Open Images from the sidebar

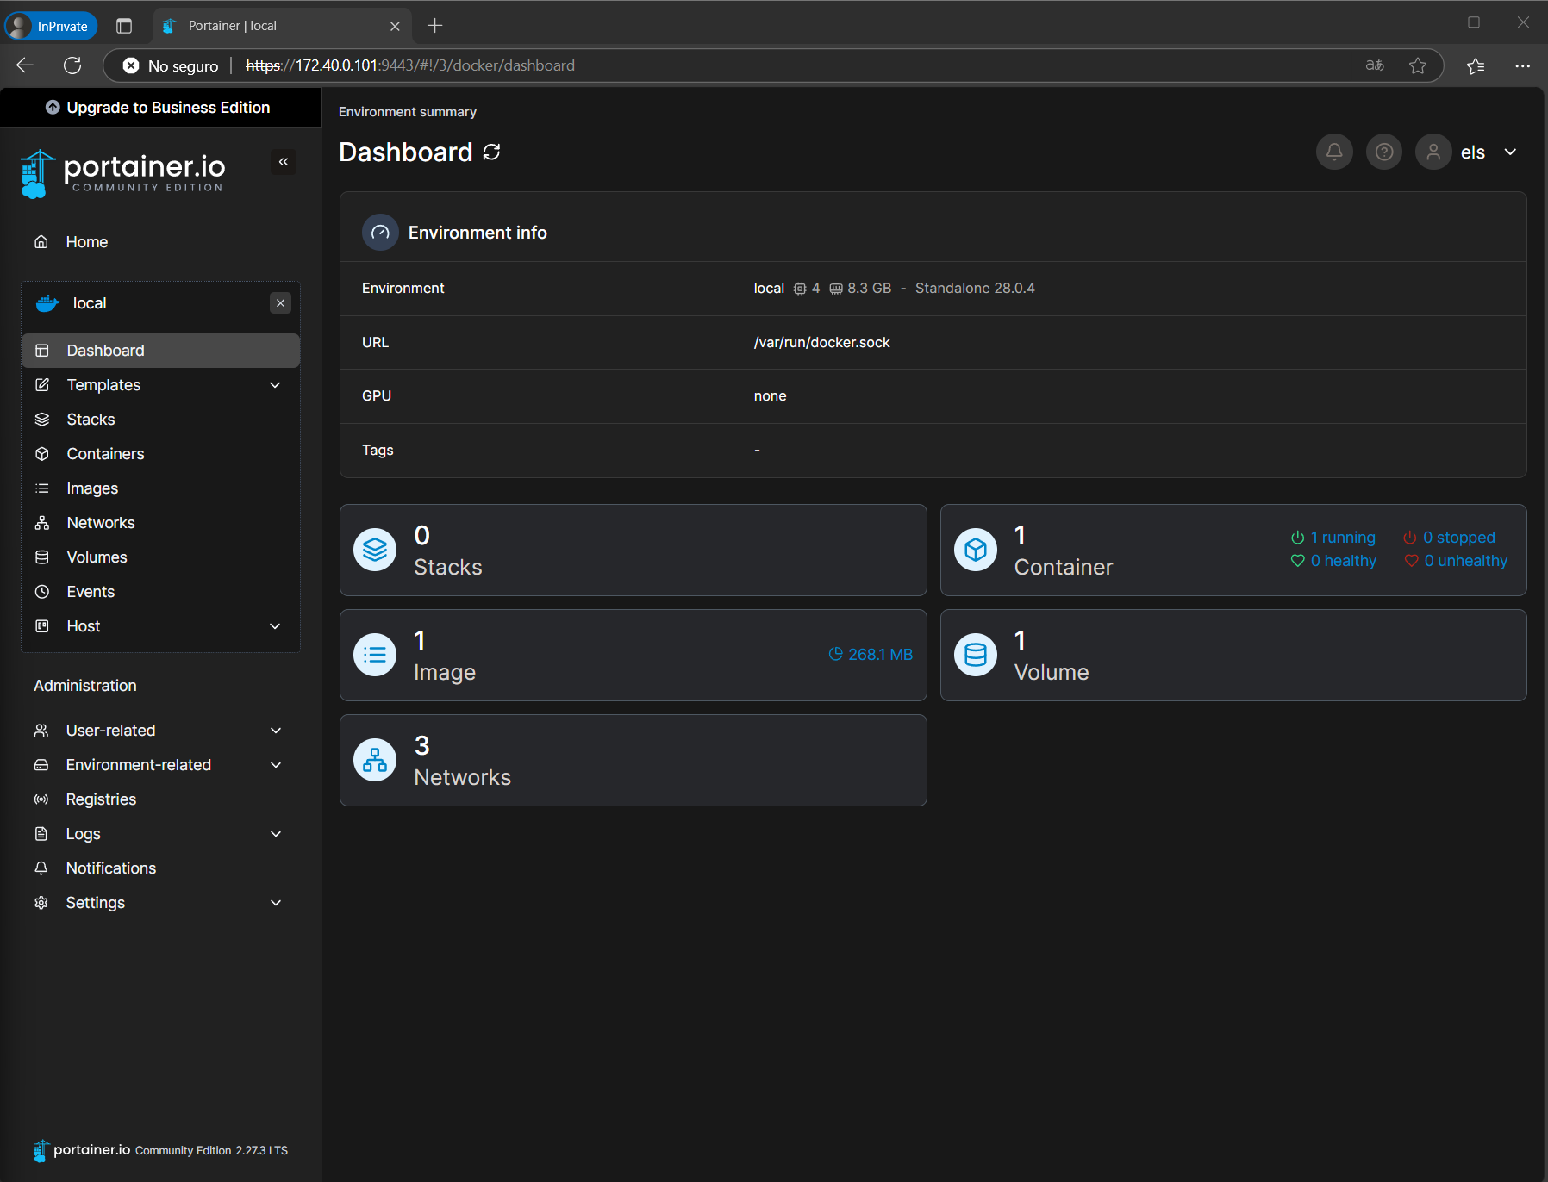coord(161,488)
